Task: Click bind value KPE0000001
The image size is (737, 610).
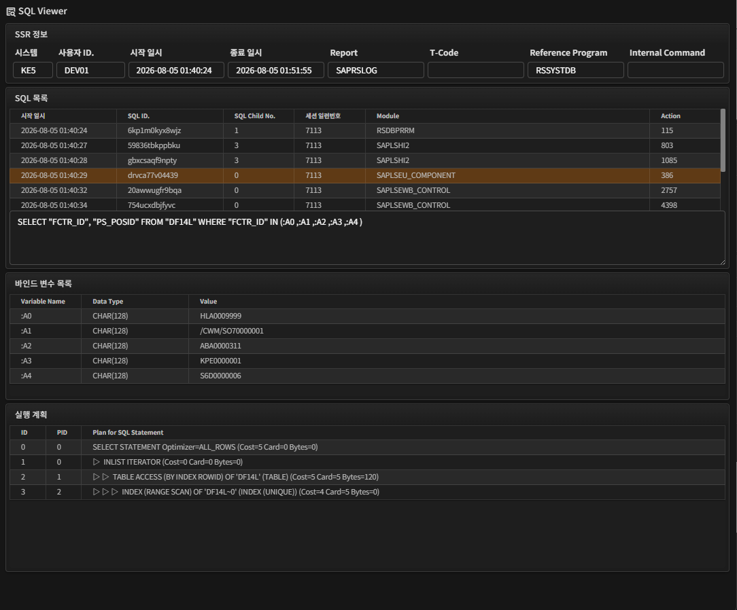Action: coord(220,361)
